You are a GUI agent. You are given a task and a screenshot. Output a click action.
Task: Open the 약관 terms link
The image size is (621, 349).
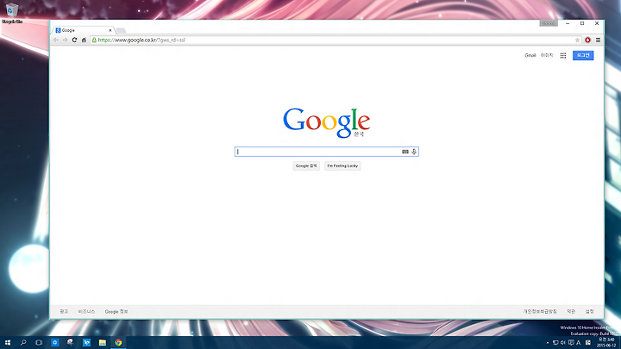point(571,311)
